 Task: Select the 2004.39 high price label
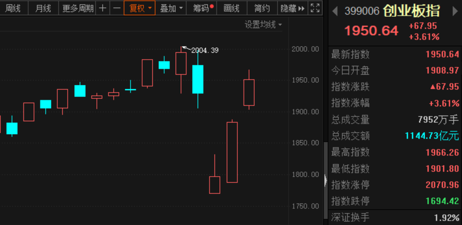coord(205,50)
